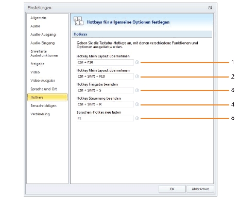Image resolution: width=241 pixels, height=199 pixels.
Task: Open the Benachrichtigen settings page
Action: click(x=43, y=105)
